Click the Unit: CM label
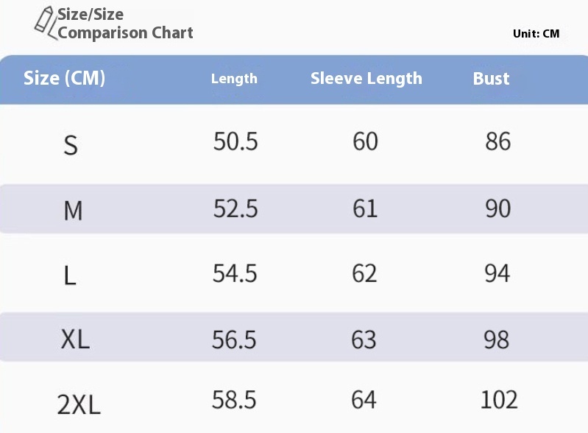The width and height of the screenshot is (588, 433). pos(536,34)
